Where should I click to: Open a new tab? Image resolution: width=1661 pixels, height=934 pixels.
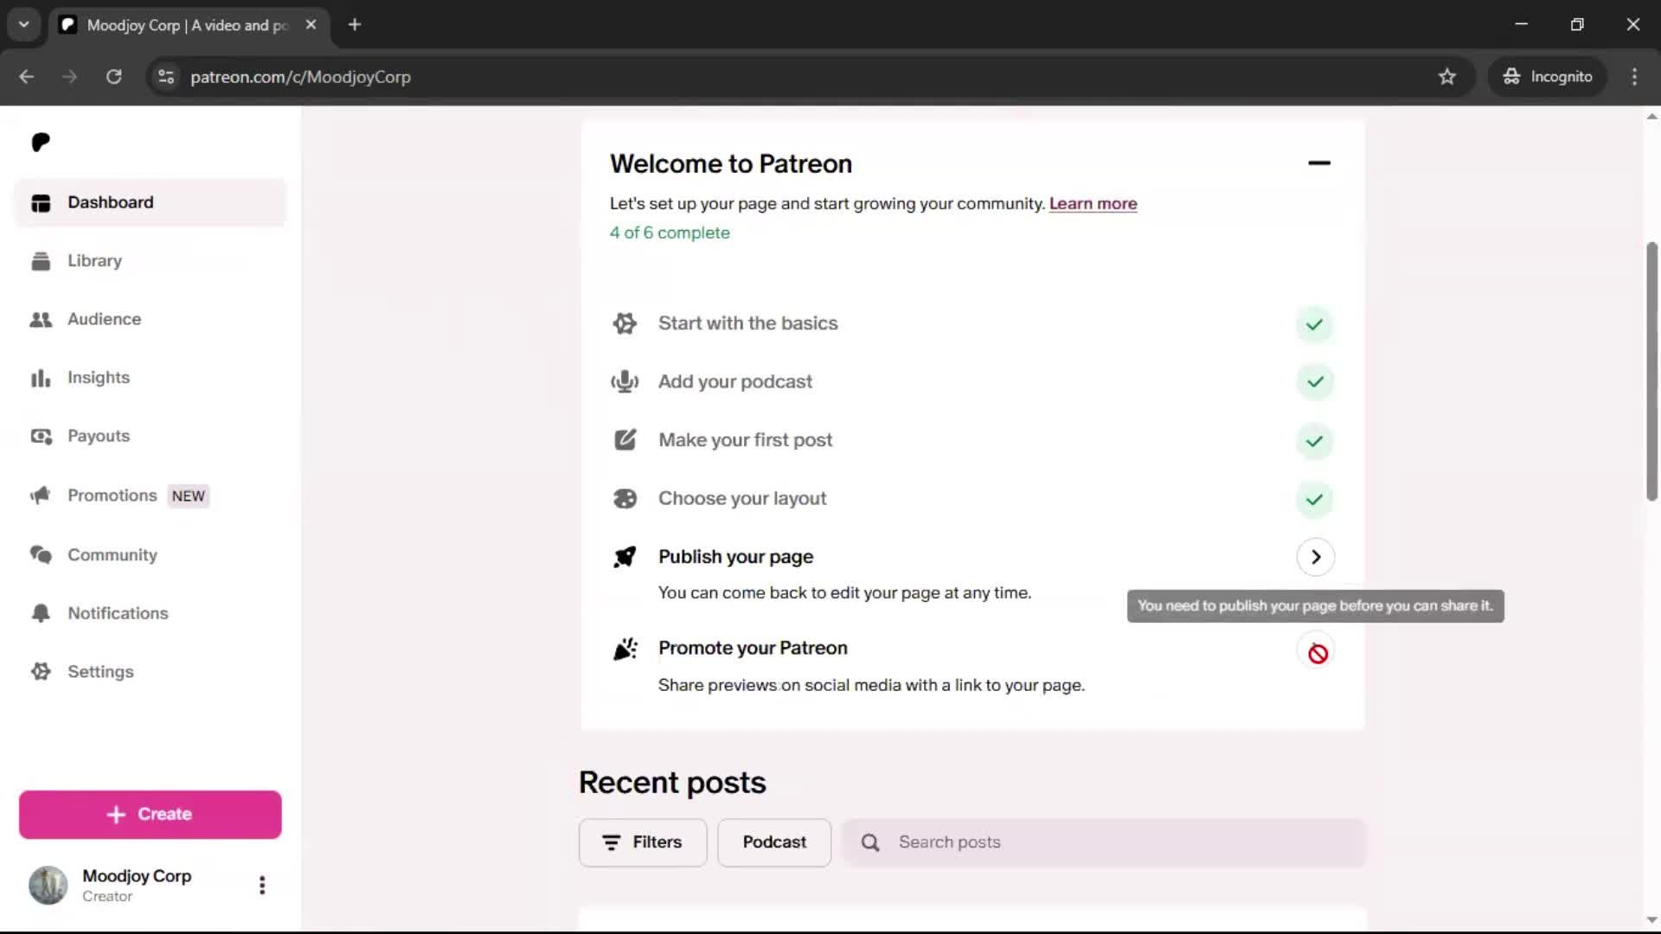(x=355, y=25)
